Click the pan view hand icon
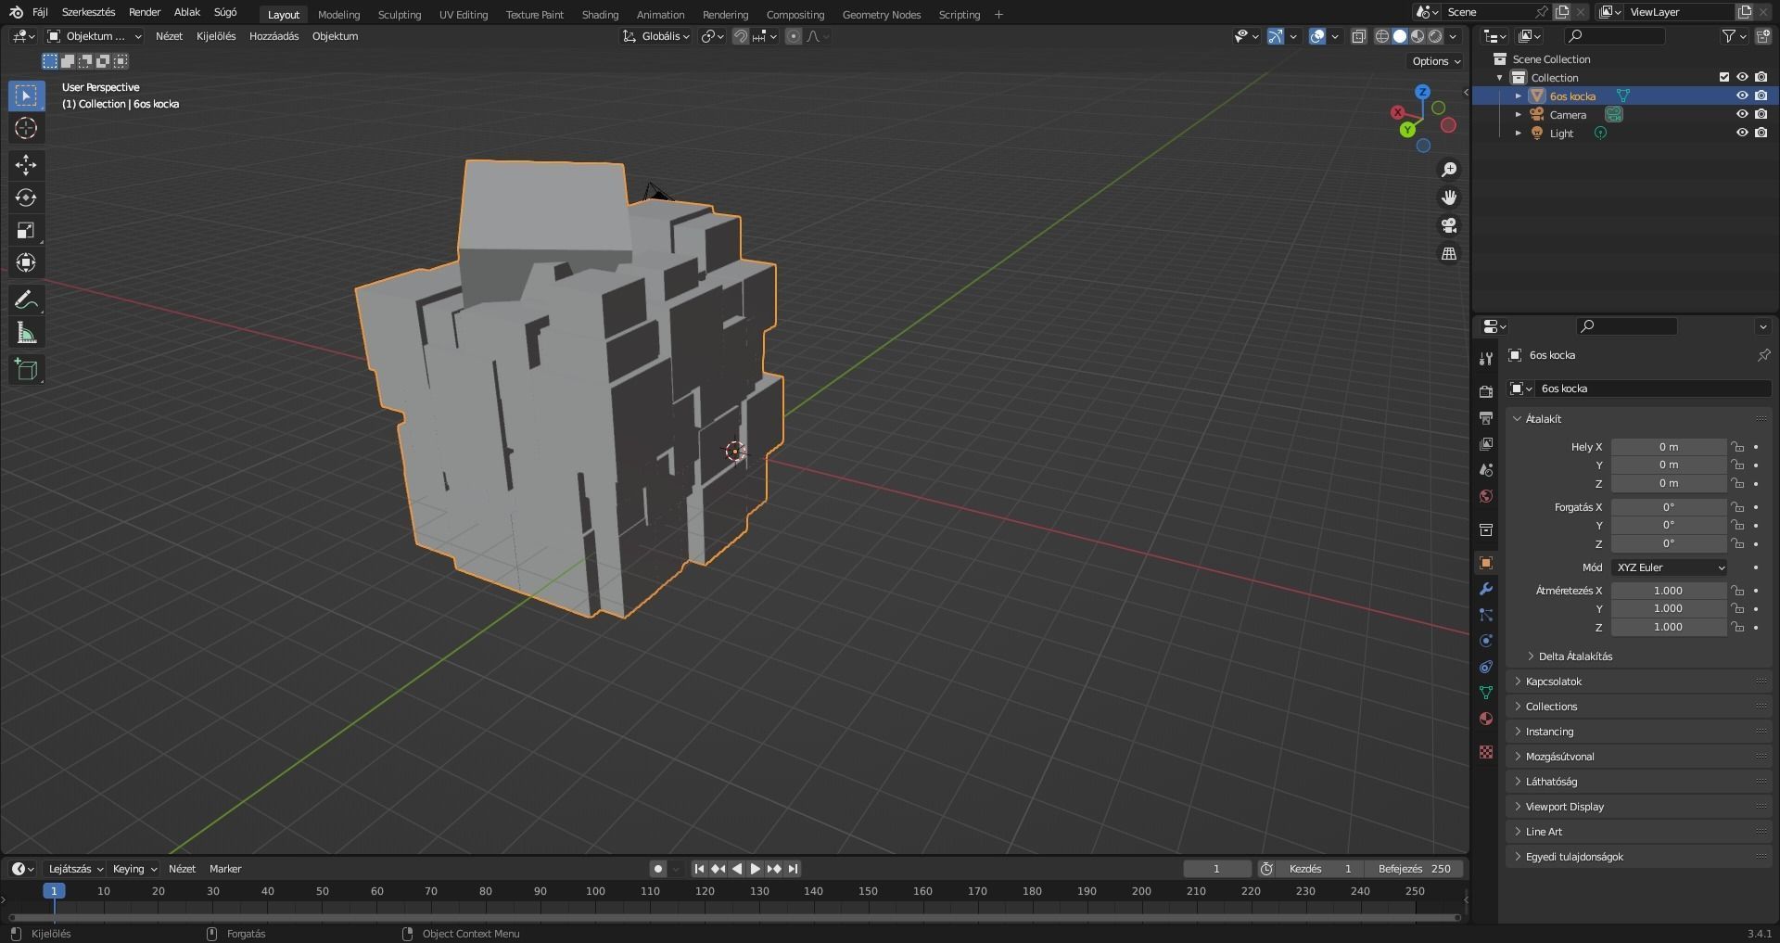The image size is (1780, 943). (1448, 198)
